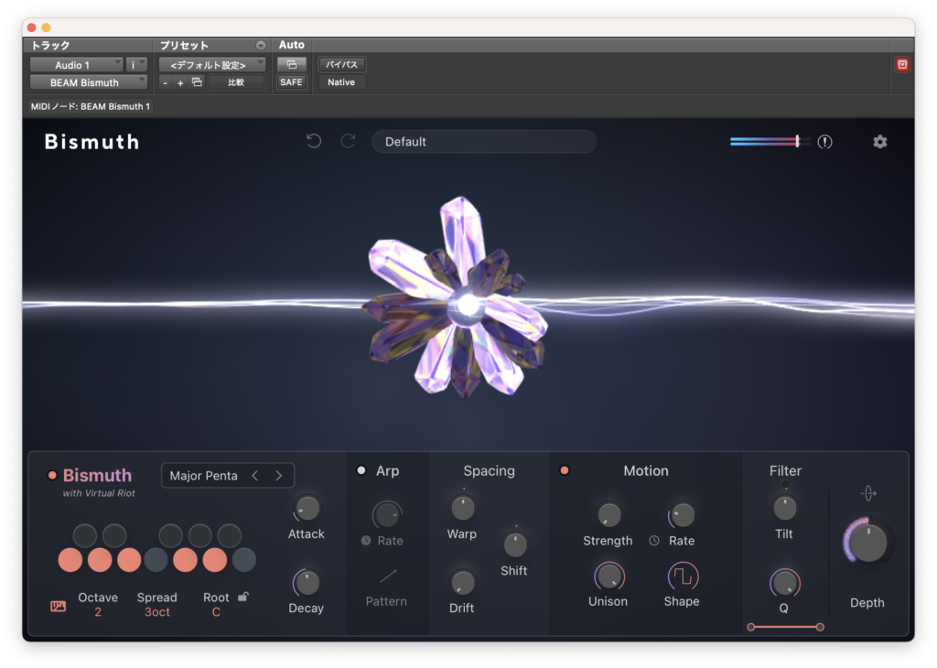Viewport: 937px width, 668px height.
Task: Click the undo arrow in Bismuth header
Action: pos(314,141)
